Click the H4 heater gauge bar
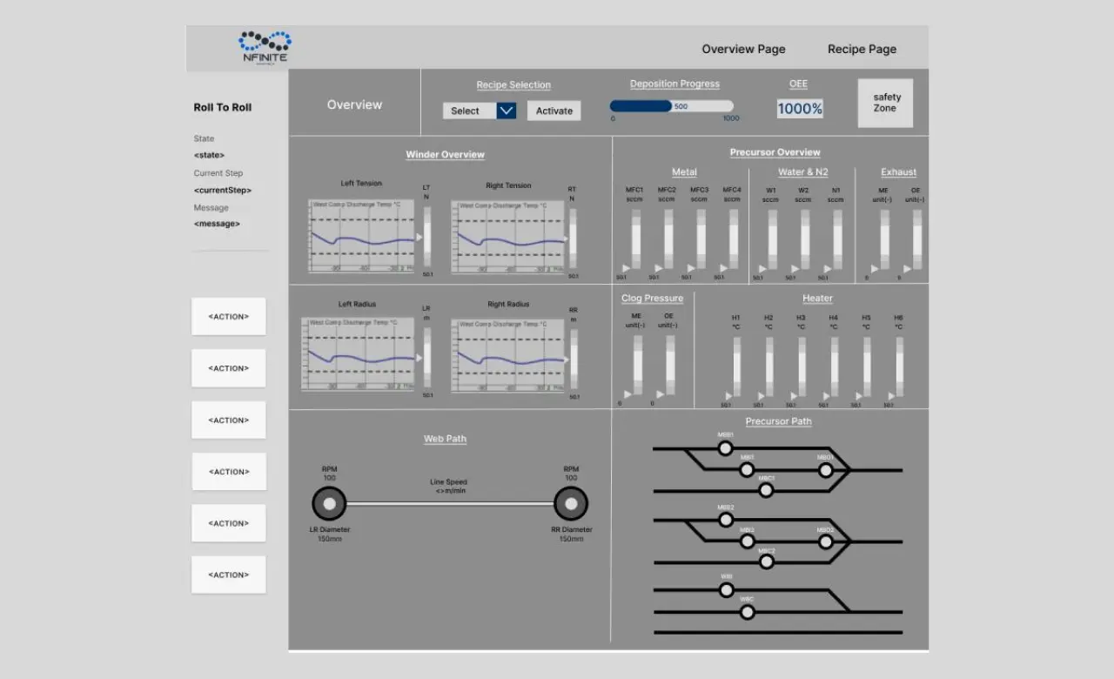The image size is (1114, 679). [x=835, y=366]
